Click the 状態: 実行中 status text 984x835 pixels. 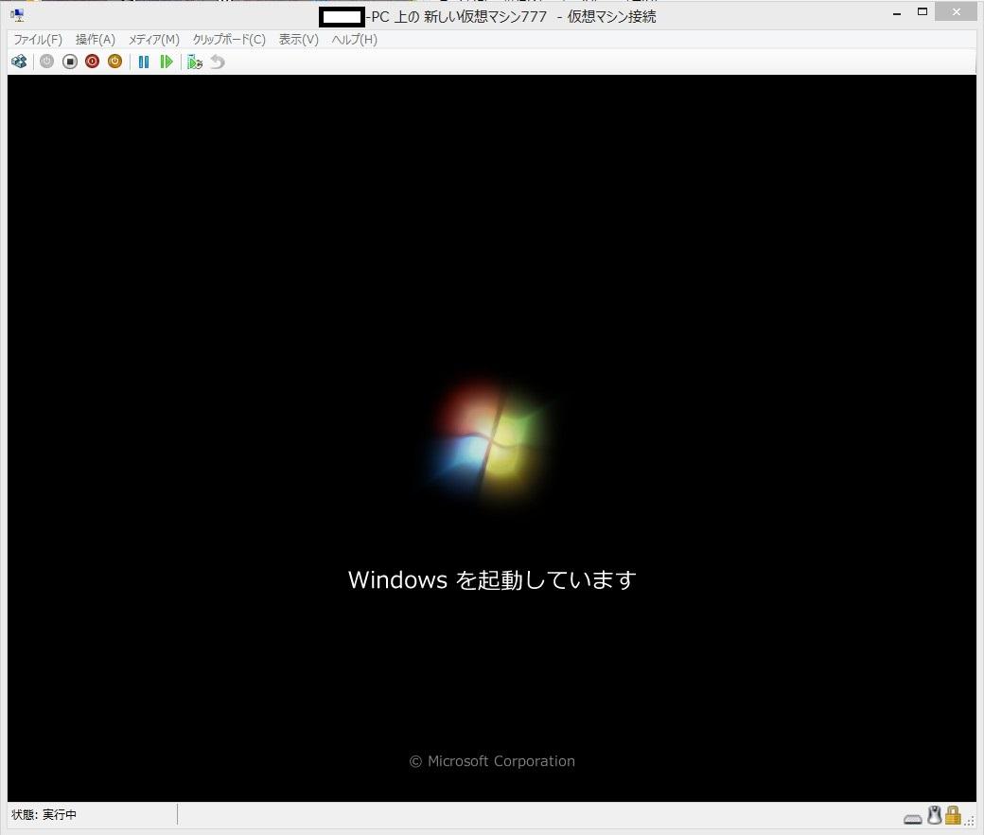point(44,814)
